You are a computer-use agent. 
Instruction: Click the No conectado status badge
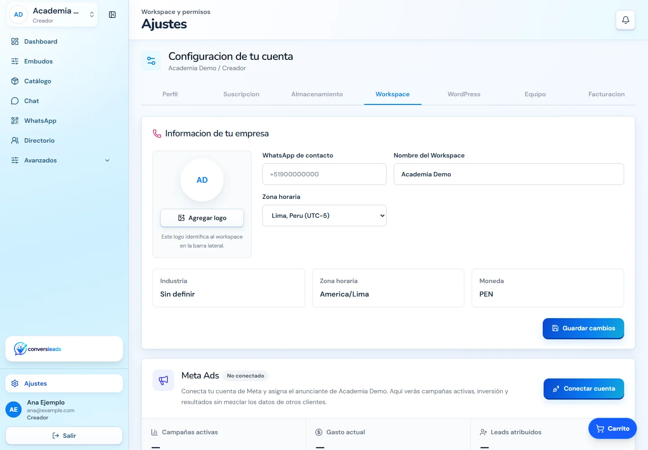(x=246, y=376)
